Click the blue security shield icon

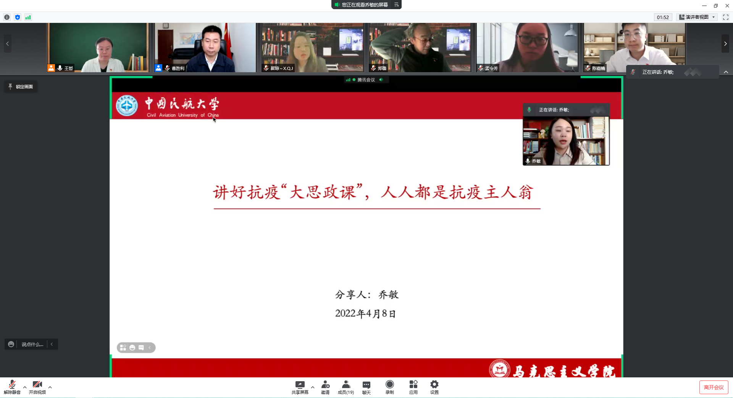18,17
